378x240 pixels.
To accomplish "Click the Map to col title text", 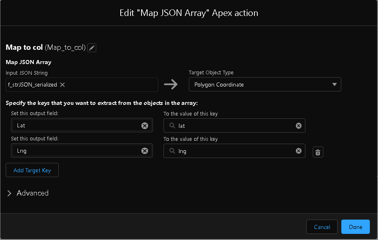I will point(24,47).
